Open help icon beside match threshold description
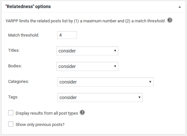The image size is (187, 136). [x=170, y=20]
